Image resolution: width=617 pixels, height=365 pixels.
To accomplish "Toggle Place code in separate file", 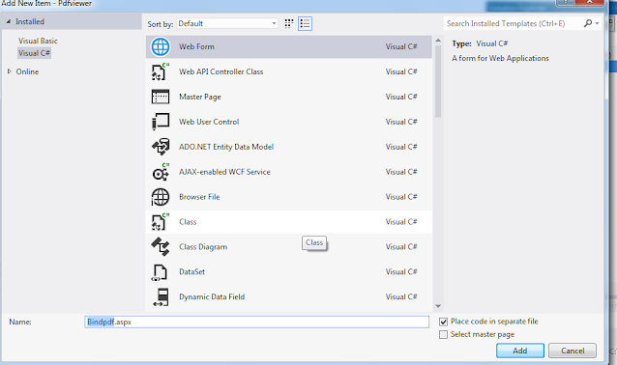I will click(x=444, y=322).
